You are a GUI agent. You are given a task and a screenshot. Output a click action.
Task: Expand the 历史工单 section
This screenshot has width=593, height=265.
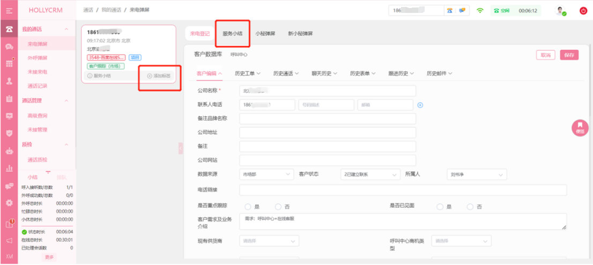point(247,73)
